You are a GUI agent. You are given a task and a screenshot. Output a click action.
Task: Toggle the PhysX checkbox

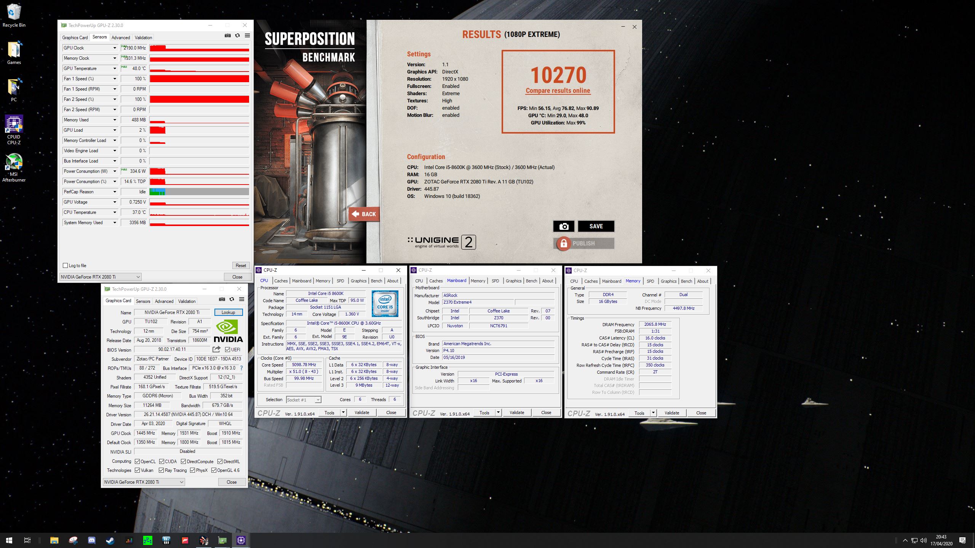192,470
